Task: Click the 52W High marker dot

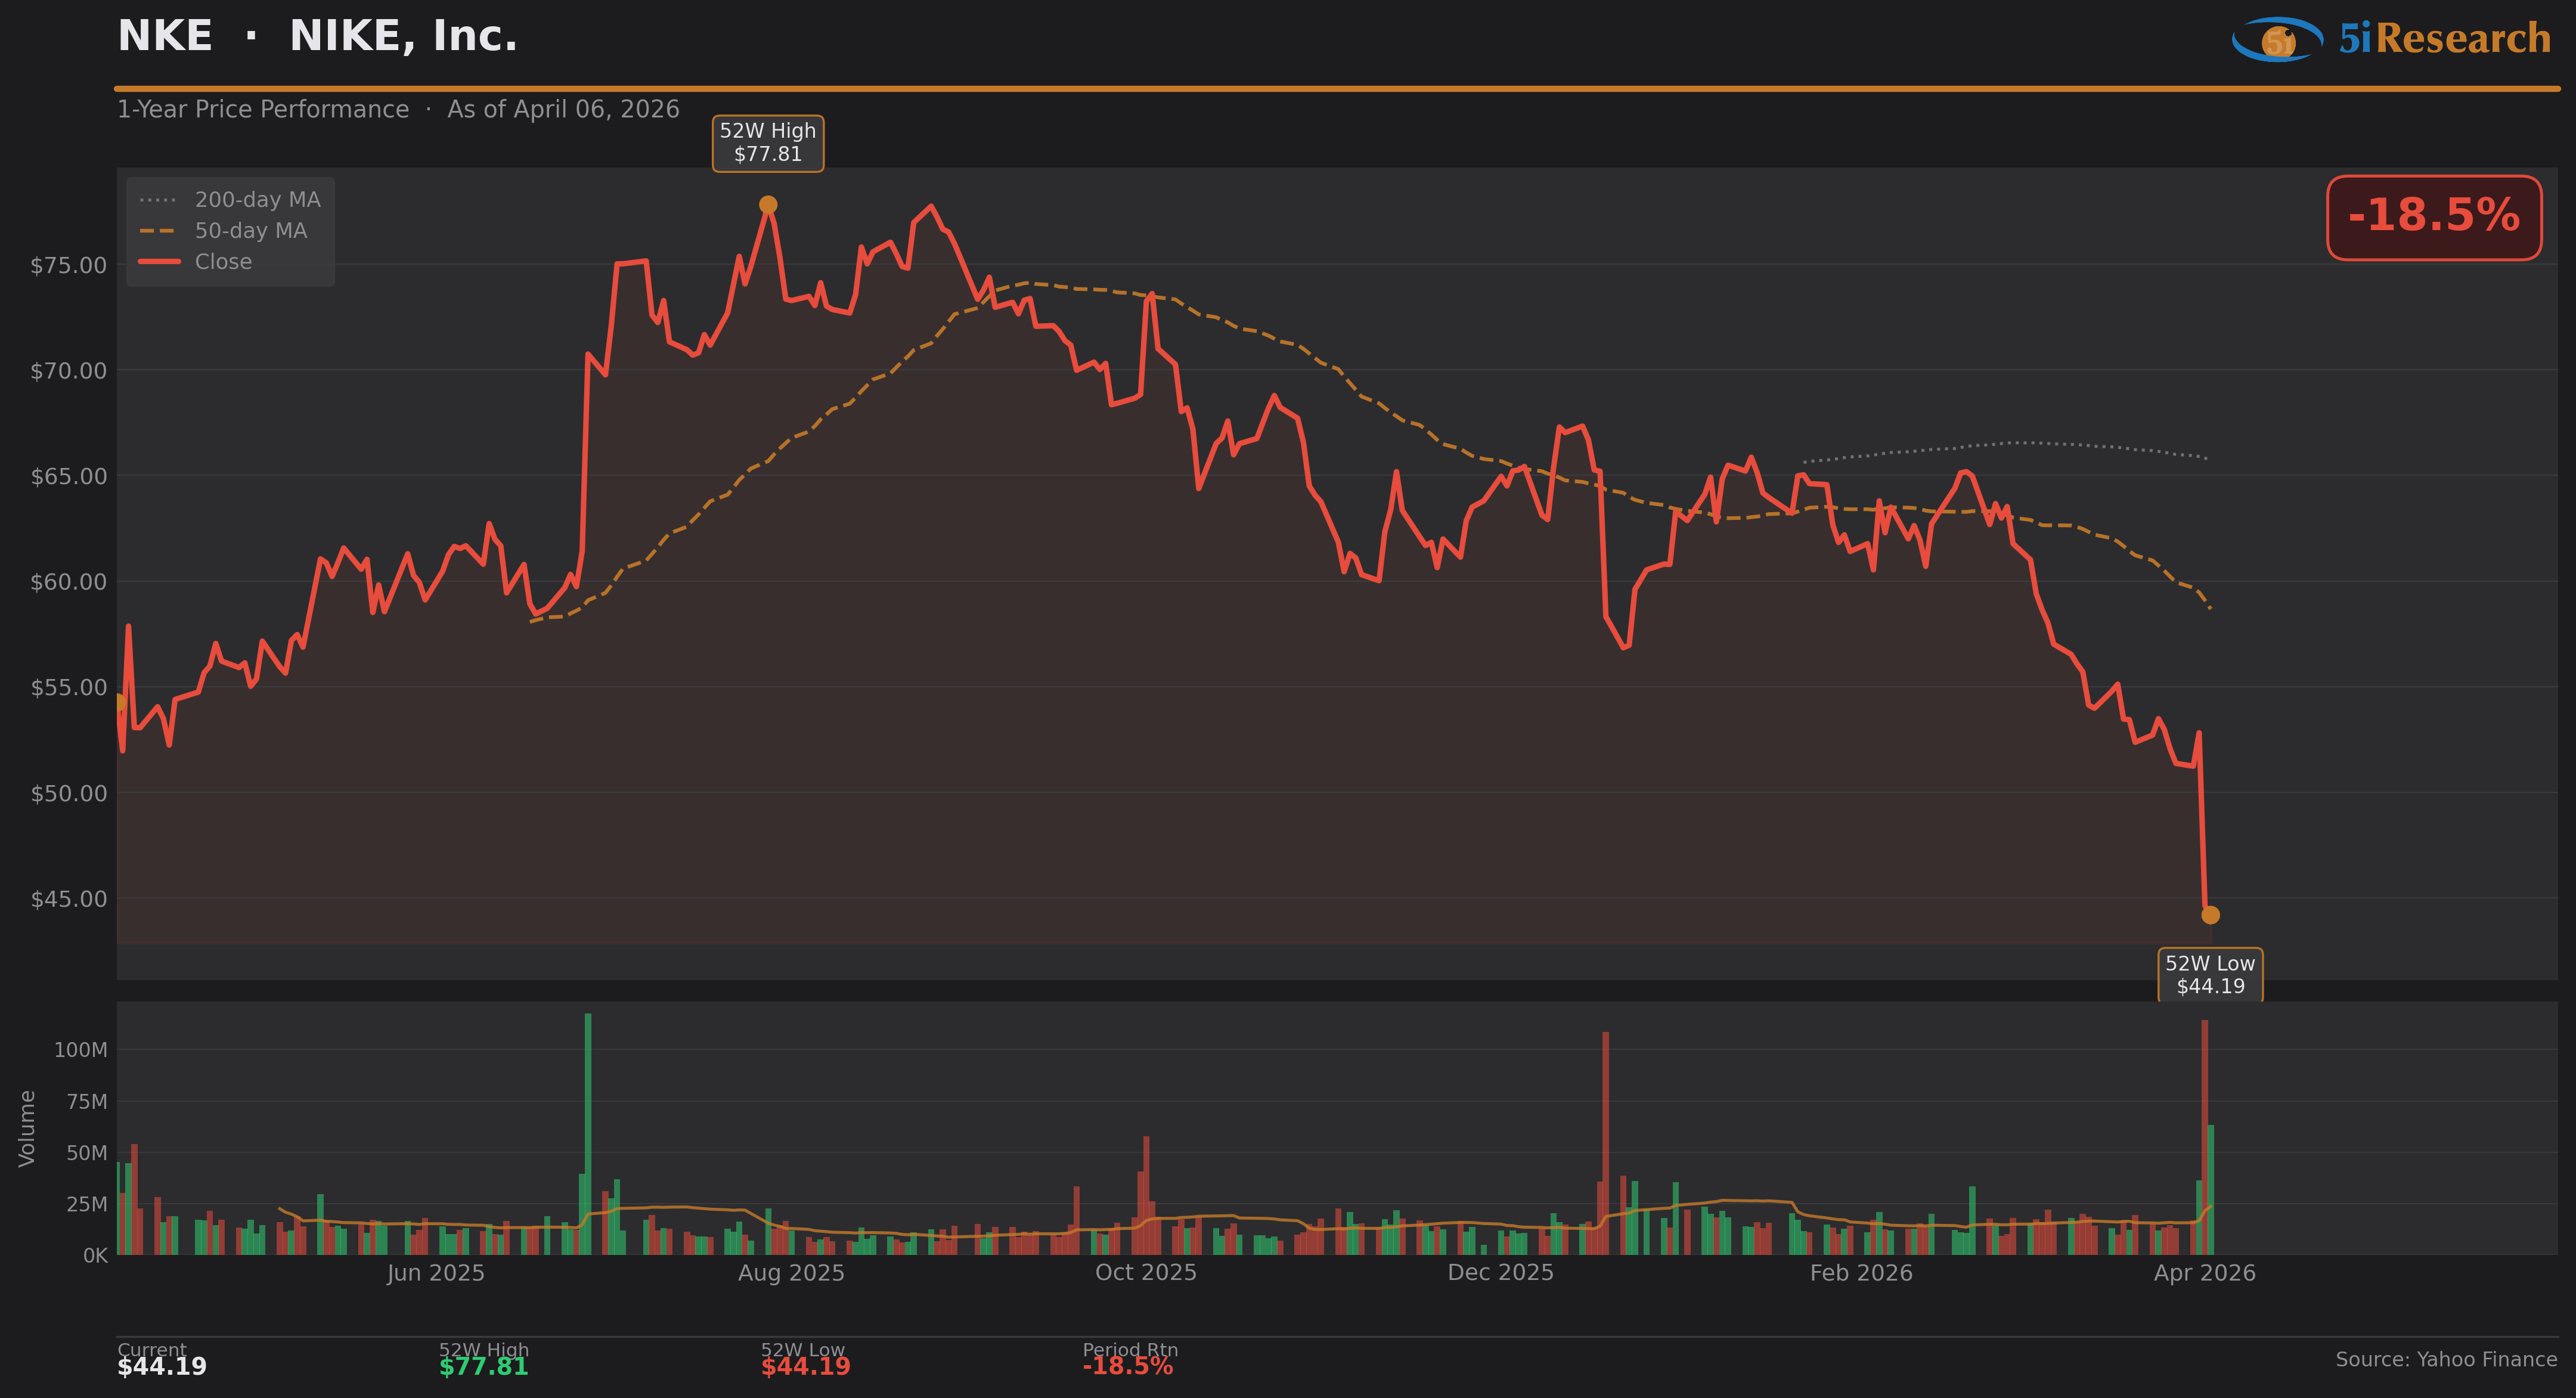Action: point(768,205)
